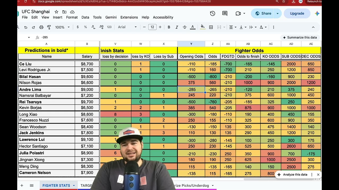This screenshot has width=339, height=190.
Task: Star the UFC Shanghai document
Action: (x=56, y=12)
